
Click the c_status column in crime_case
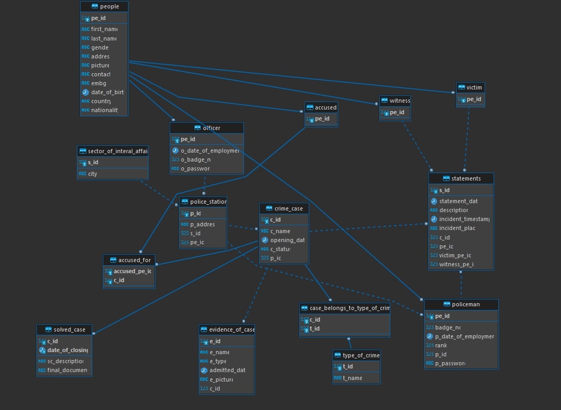280,249
